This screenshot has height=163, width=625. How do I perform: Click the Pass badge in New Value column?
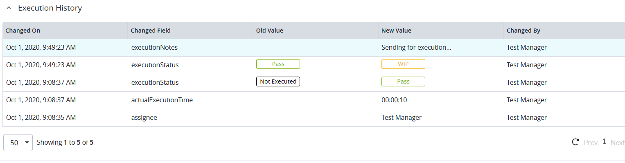(x=403, y=82)
